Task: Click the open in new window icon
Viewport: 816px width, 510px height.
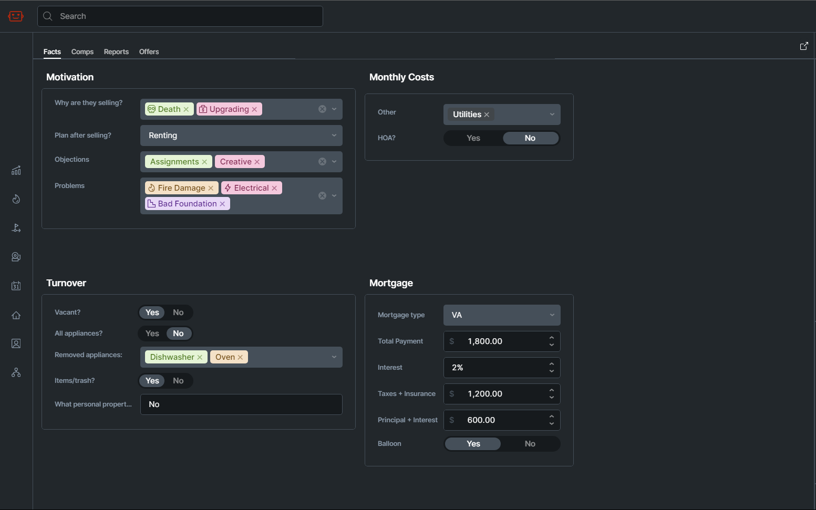Action: pos(803,46)
